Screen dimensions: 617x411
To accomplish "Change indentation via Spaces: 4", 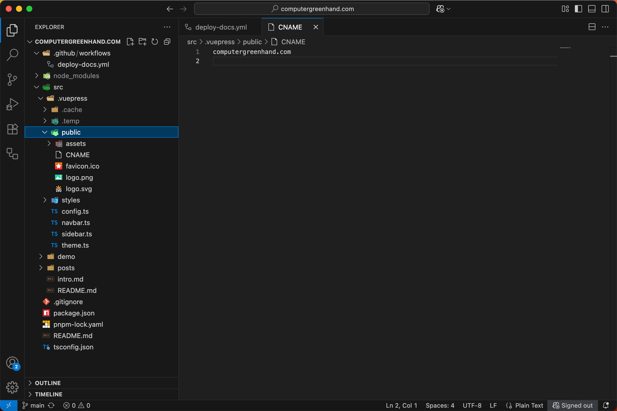I will coord(440,406).
